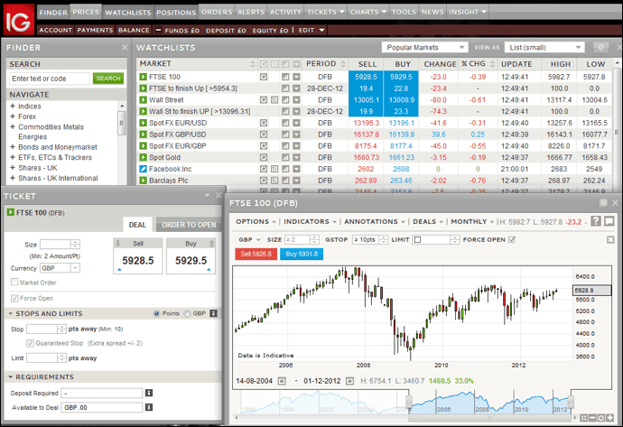Open chart icon for Barclays Plc row
The image size is (623, 427).
click(x=285, y=181)
